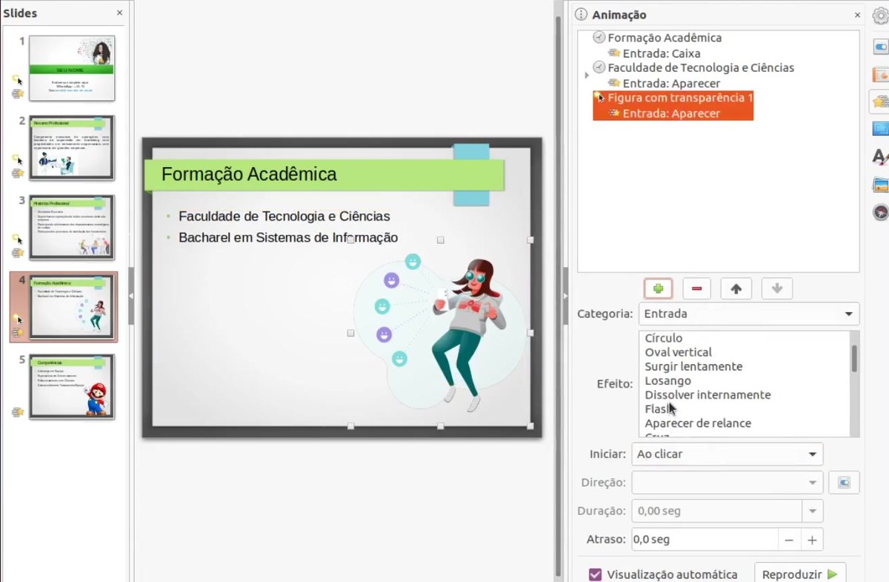Image resolution: width=889 pixels, height=582 pixels.
Task: Open the Slide Transition sidebar deck
Action: pos(880,74)
